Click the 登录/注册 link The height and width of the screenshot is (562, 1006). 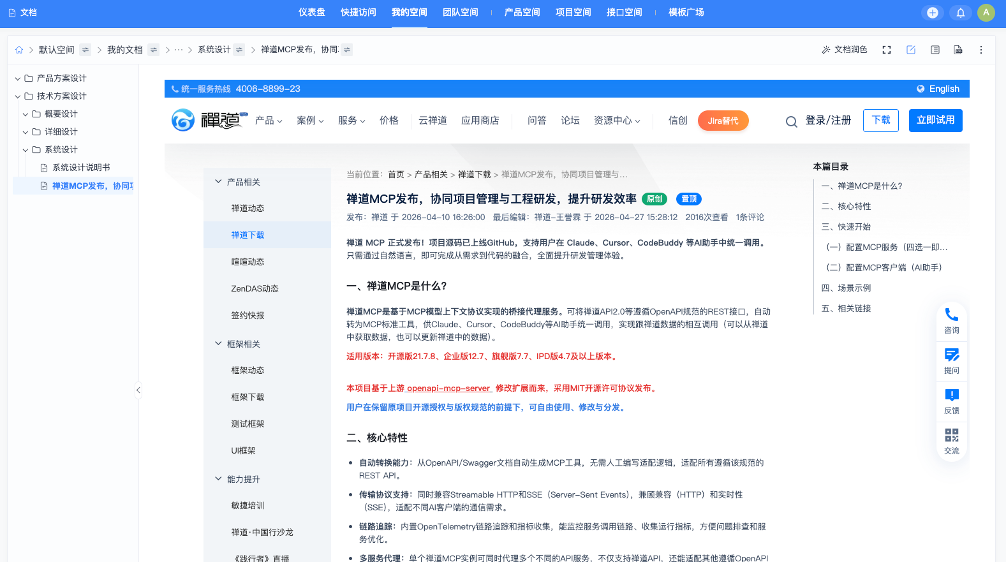829,121
